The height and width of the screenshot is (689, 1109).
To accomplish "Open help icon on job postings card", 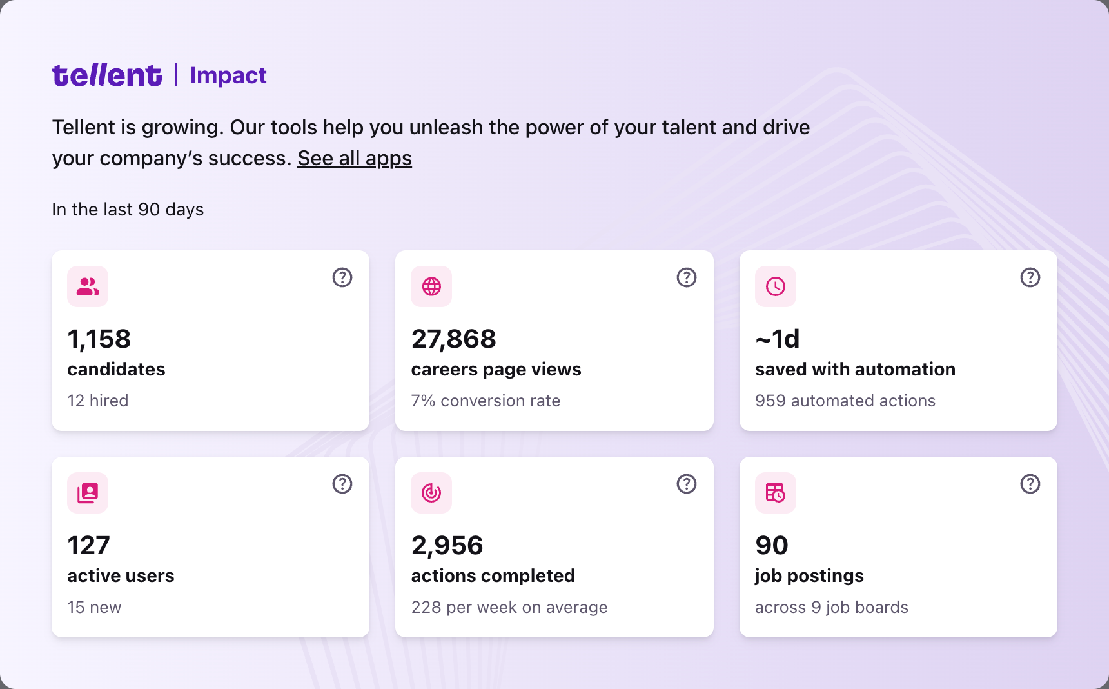I will pyautogui.click(x=1030, y=484).
